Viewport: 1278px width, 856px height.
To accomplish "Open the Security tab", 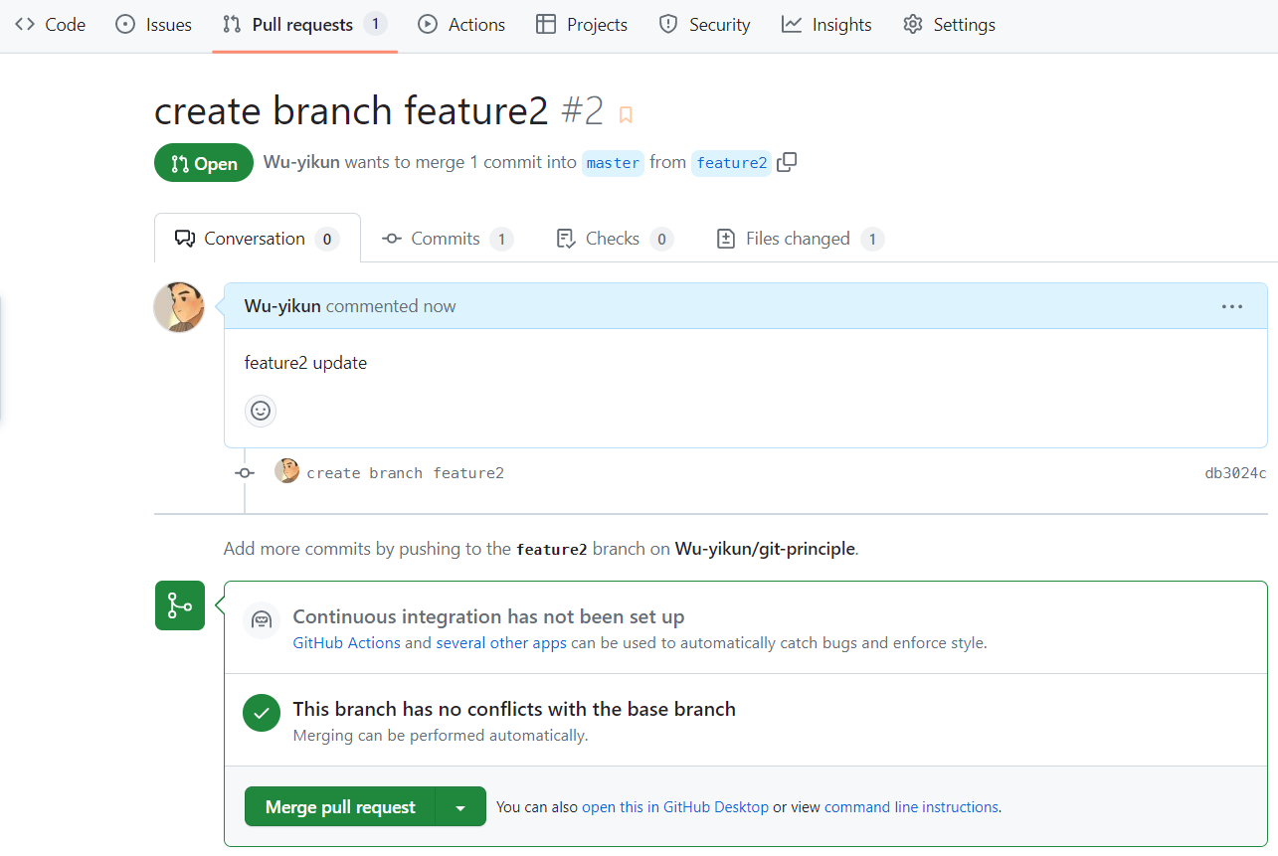I will pos(705,25).
